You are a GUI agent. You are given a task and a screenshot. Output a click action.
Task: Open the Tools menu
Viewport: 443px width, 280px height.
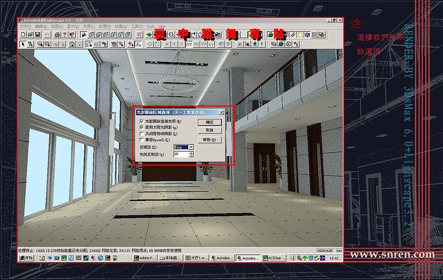pyautogui.click(x=151, y=26)
